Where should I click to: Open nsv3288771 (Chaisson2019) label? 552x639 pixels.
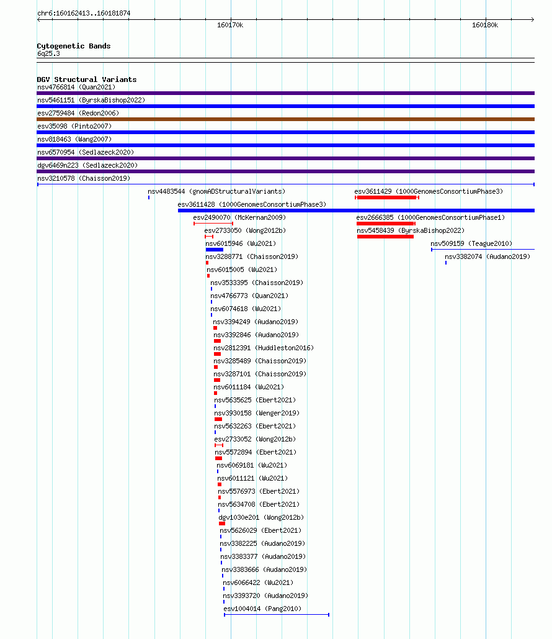pyautogui.click(x=252, y=256)
